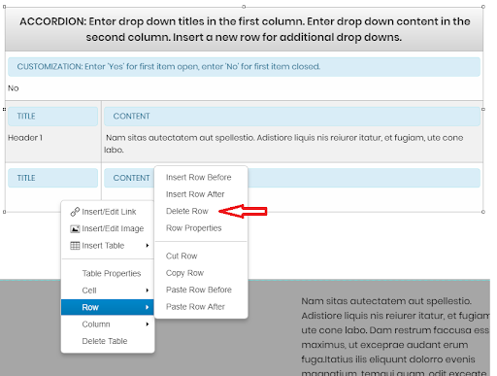Expand the arrow next to Row
Viewport: 497px width, 376px height.
[x=148, y=307]
